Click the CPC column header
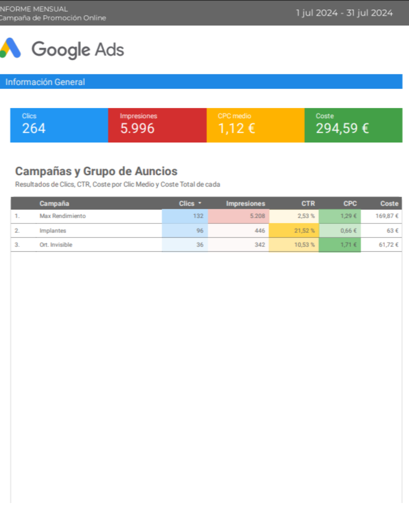Viewport: 409px width, 511px height. (x=350, y=204)
